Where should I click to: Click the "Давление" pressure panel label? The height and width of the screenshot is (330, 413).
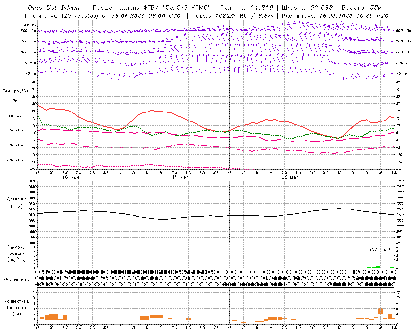[17, 199]
